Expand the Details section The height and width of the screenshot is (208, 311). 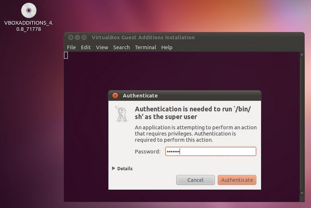tap(122, 168)
